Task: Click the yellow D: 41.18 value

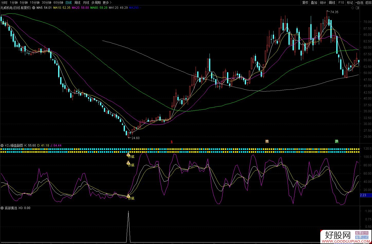Action: [43, 146]
